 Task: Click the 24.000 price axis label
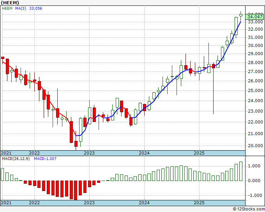click(x=255, y=101)
